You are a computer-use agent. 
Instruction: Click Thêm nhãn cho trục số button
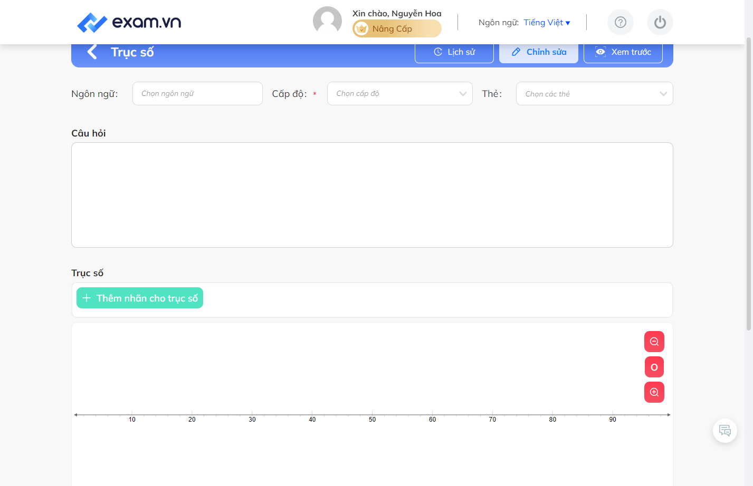[x=140, y=298]
